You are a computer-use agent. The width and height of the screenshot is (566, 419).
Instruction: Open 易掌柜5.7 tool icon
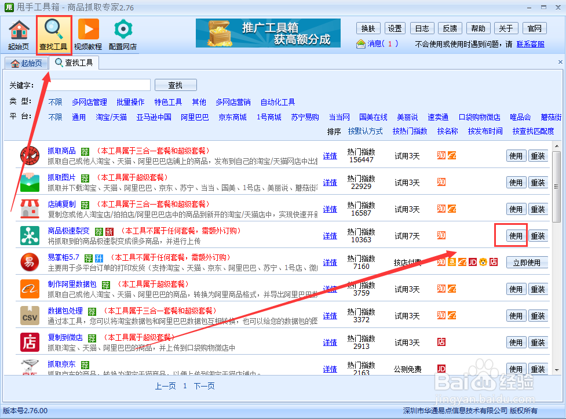[28, 261]
